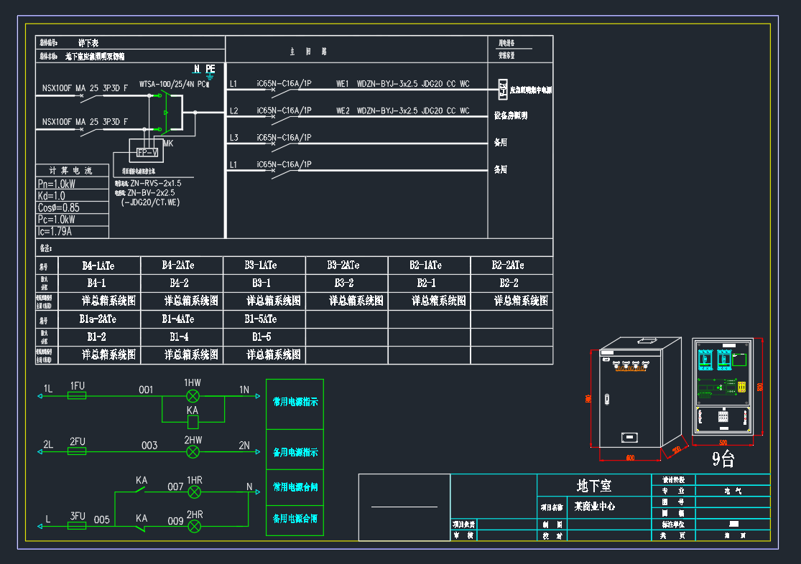Select the 2HR lamp symbol
The height and width of the screenshot is (564, 801).
click(195, 526)
